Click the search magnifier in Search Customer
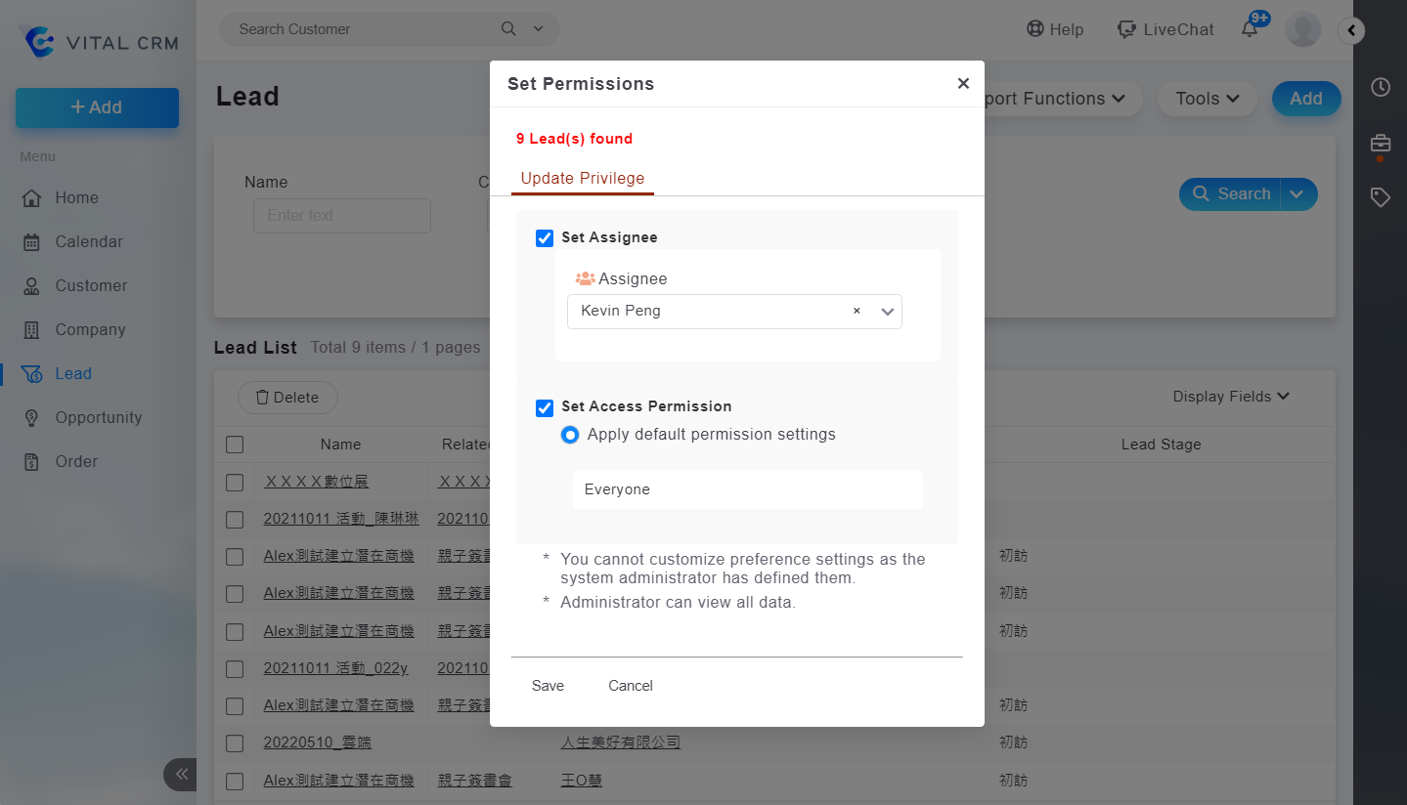This screenshot has height=805, width=1407. 508,29
